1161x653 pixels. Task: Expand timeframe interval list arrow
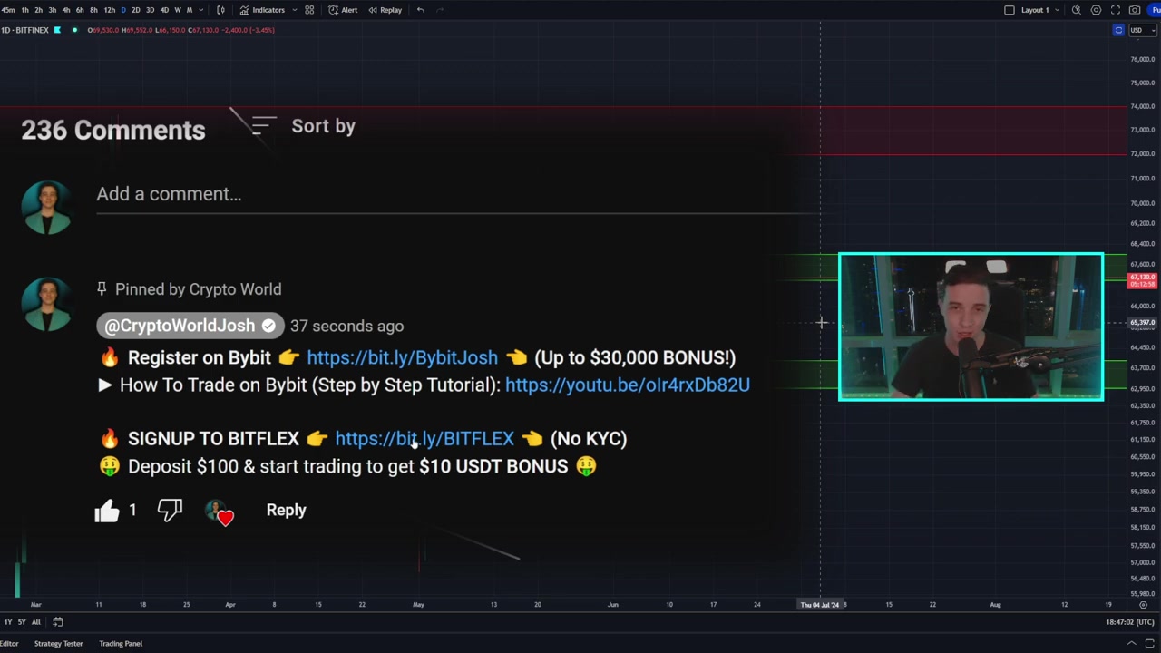200,10
